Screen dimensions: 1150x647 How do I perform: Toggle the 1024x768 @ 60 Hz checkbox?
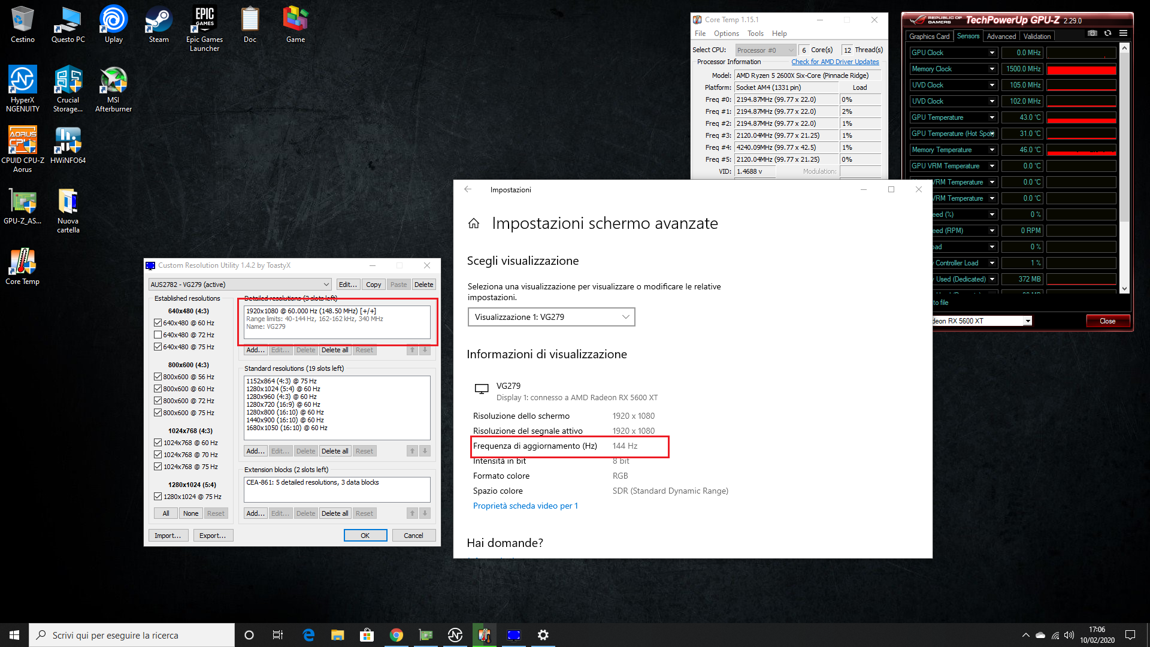(x=158, y=443)
